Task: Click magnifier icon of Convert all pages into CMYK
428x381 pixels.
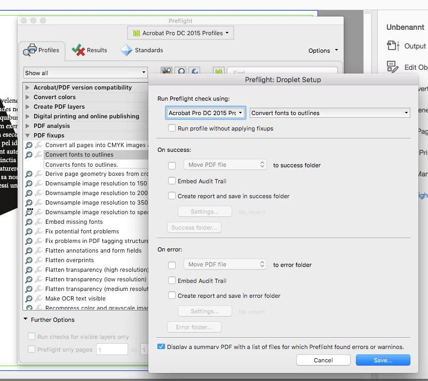Action: [x=29, y=145]
